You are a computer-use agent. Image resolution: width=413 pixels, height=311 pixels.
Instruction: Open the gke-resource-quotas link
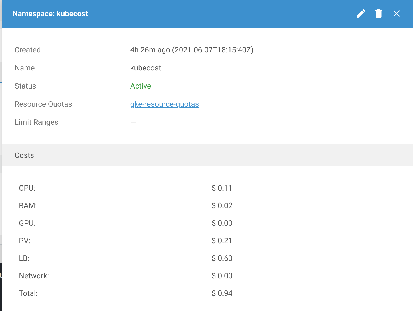[164, 104]
